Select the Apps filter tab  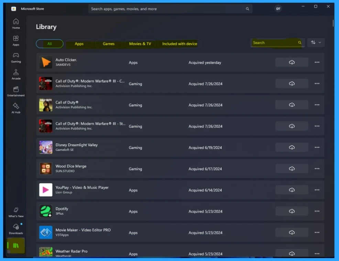click(79, 44)
